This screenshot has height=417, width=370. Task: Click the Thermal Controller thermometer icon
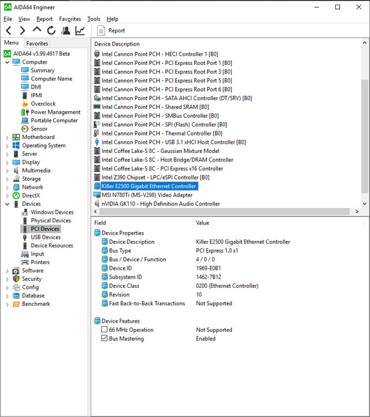coord(97,133)
